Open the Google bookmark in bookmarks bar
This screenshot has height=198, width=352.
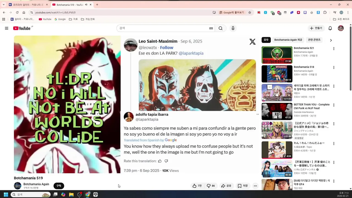[60, 19]
